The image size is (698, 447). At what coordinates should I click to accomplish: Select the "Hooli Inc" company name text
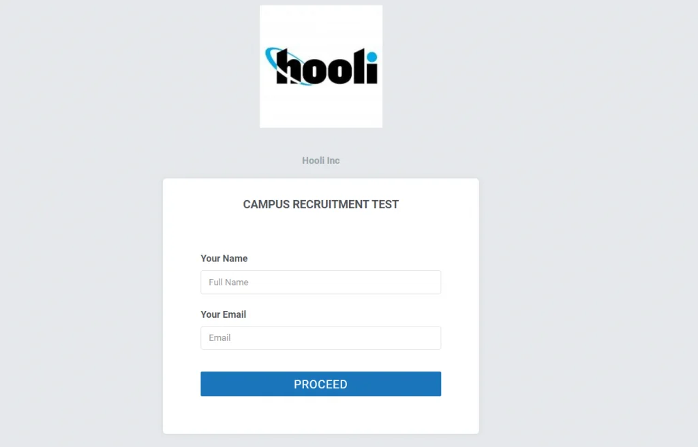point(320,161)
